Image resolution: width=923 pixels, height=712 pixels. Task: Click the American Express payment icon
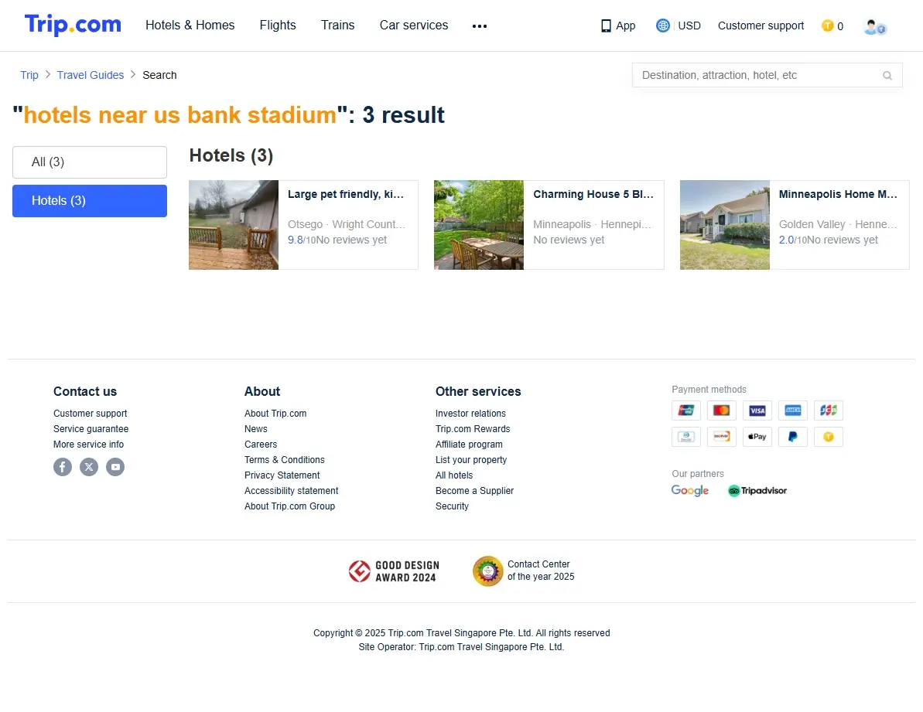793,411
